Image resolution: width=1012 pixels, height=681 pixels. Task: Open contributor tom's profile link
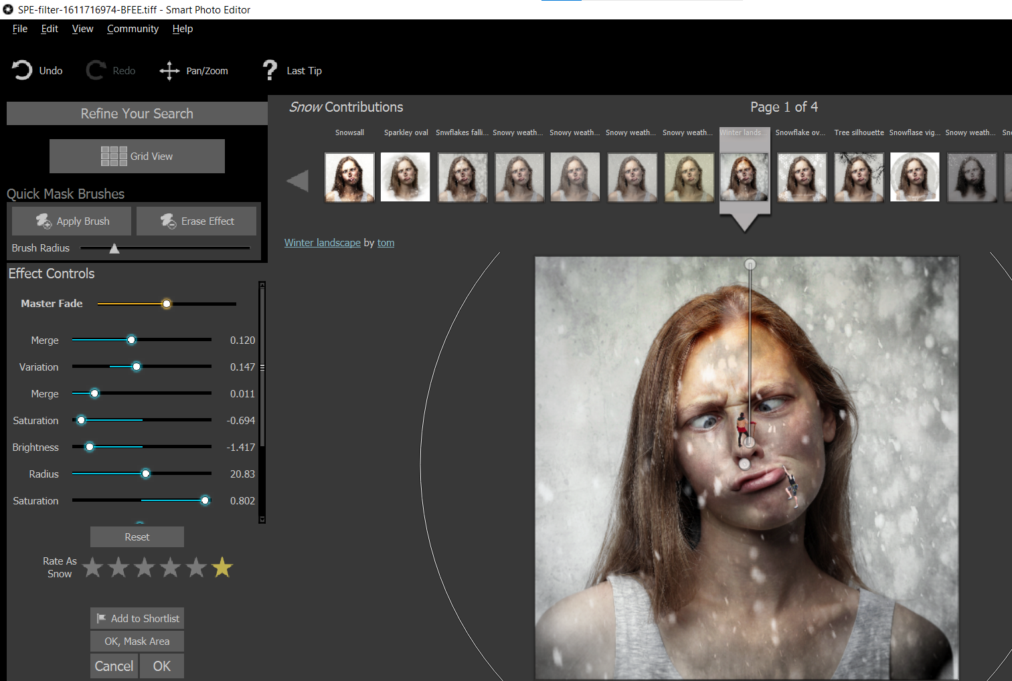pyautogui.click(x=386, y=242)
